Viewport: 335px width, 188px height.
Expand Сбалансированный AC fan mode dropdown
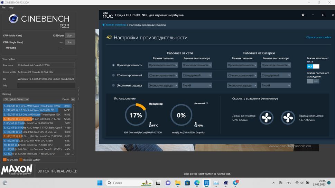(x=197, y=75)
